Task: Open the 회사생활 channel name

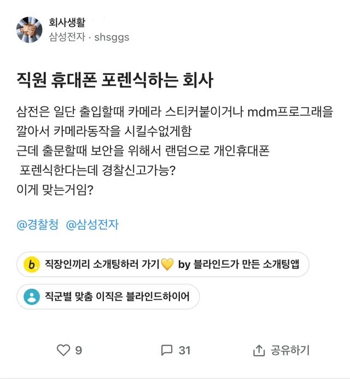Action: point(67,23)
